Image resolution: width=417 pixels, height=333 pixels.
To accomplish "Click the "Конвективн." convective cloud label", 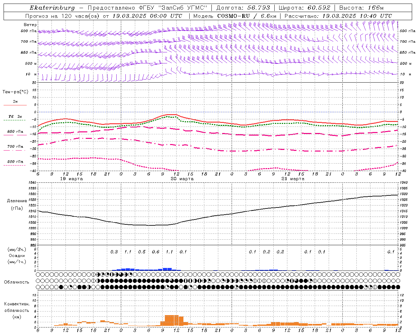I will pyautogui.click(x=17, y=304).
